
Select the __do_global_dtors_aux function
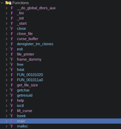pyautogui.click(x=36, y=8)
